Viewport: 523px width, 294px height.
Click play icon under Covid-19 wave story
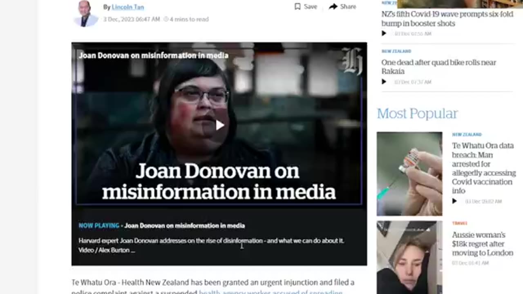[384, 33]
